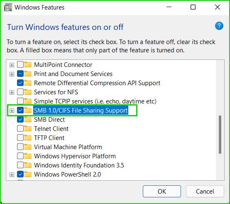The height and width of the screenshot is (204, 230).
Task: Expand the SMB 1.0/CIFS node
Action: (x=12, y=111)
